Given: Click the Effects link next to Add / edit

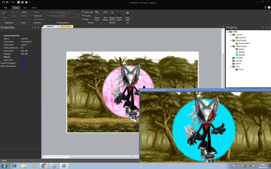Looking at the screenshot, I should pos(23,60).
